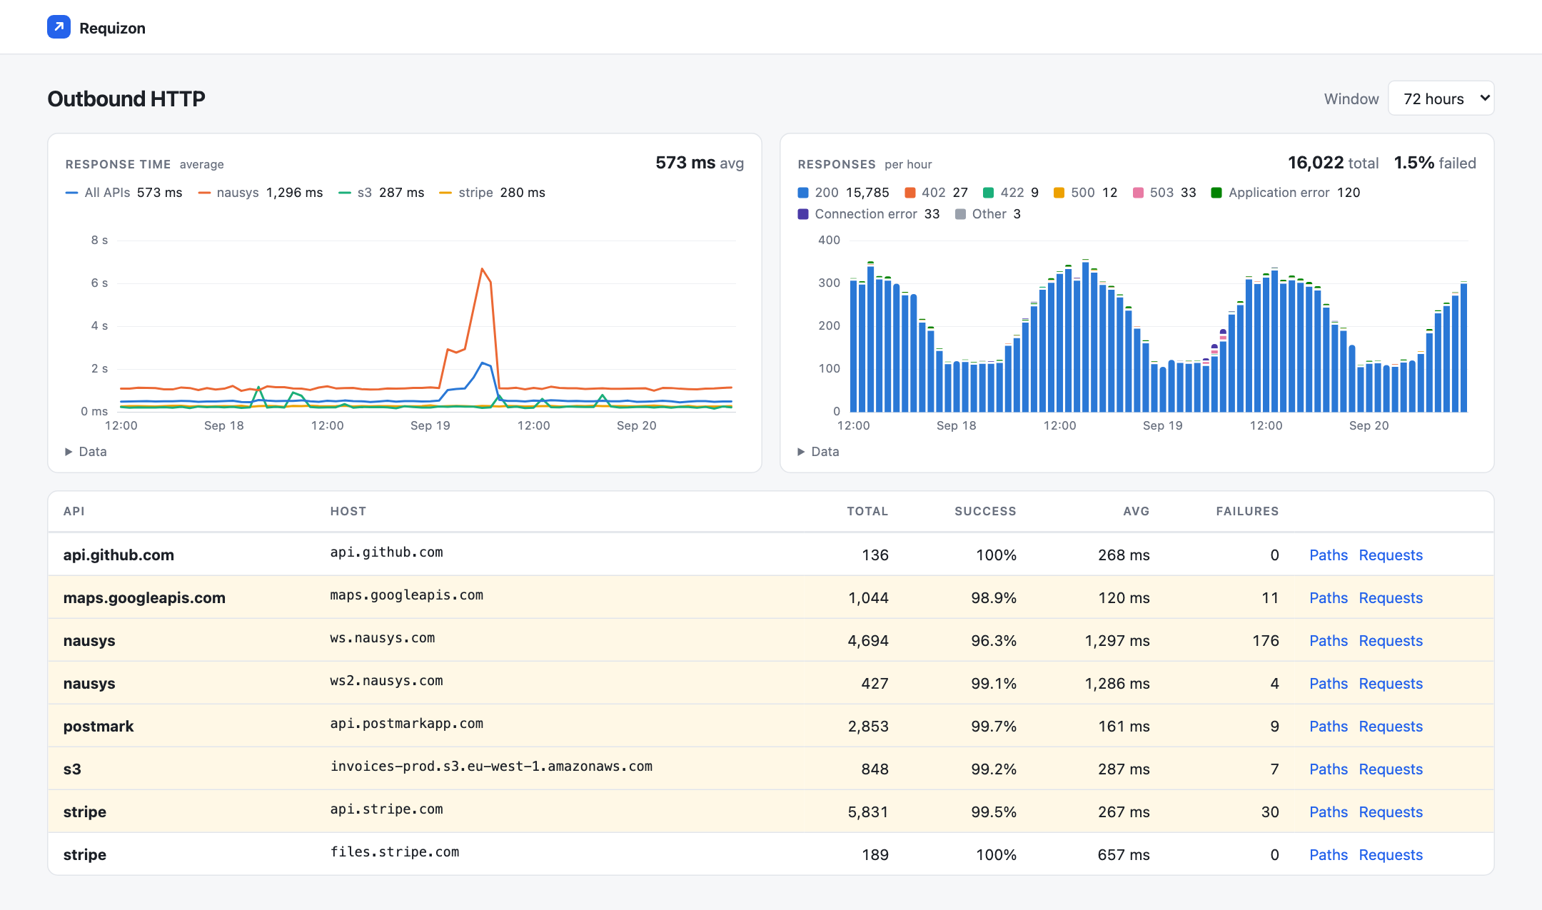Open Requests for maps.googleapis.com
This screenshot has height=910, width=1542.
coord(1391,598)
